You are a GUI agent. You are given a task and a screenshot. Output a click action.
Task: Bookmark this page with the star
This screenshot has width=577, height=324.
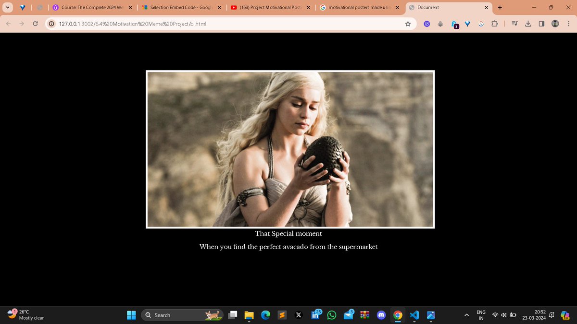pyautogui.click(x=408, y=24)
